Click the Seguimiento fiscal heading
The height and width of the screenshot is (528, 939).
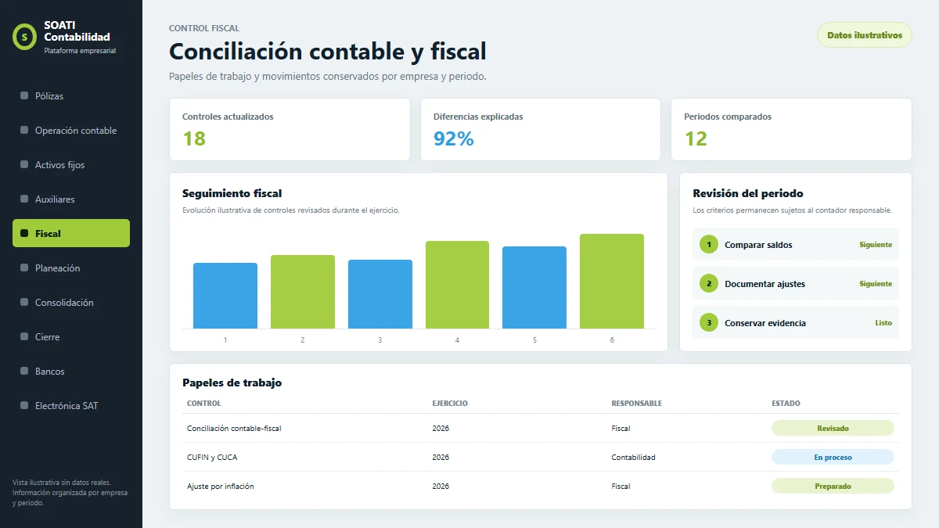232,193
